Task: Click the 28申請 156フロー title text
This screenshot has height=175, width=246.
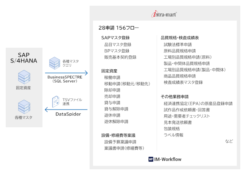Action: [x=118, y=28]
